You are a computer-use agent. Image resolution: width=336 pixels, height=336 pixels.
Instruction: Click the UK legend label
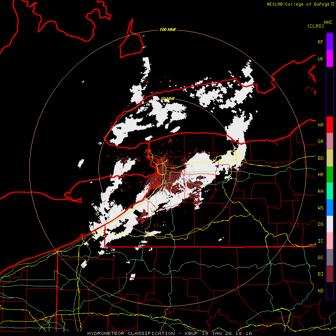pyautogui.click(x=321, y=59)
